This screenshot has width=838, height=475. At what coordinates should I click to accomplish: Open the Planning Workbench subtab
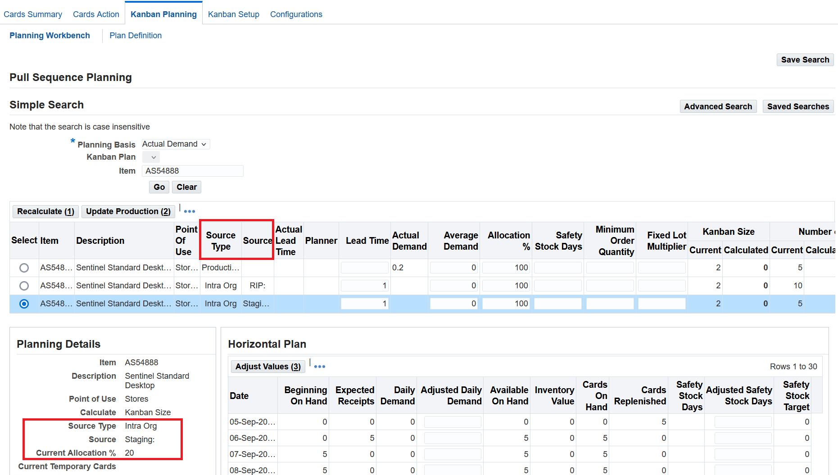pos(50,36)
